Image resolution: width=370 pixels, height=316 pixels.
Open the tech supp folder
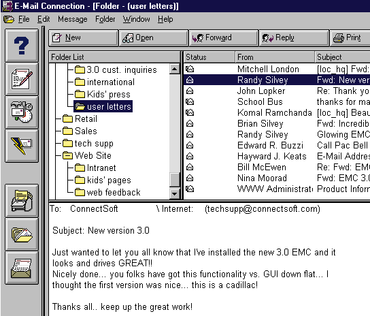point(88,143)
